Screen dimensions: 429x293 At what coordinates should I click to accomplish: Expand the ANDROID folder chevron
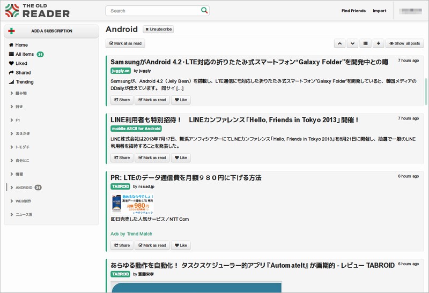pyautogui.click(x=12, y=187)
